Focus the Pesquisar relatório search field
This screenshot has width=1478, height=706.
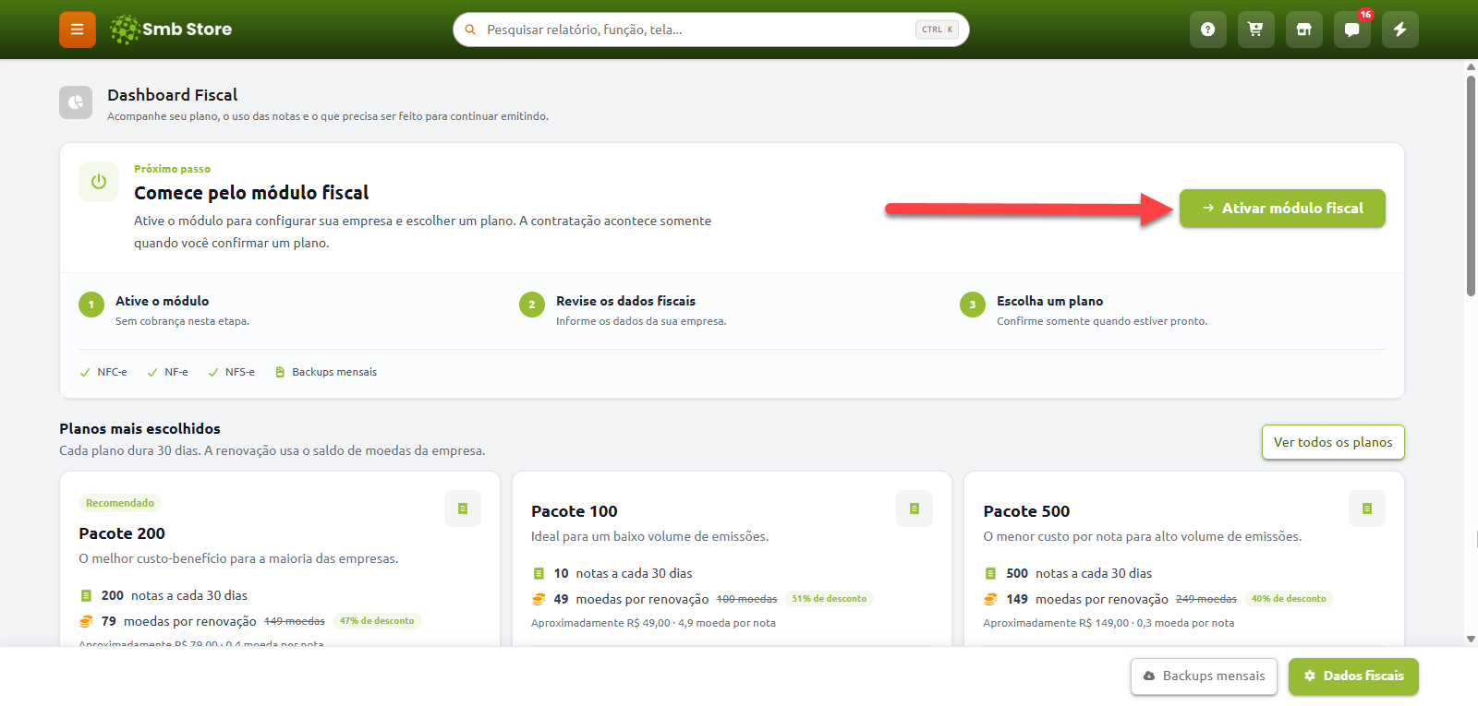(x=711, y=30)
